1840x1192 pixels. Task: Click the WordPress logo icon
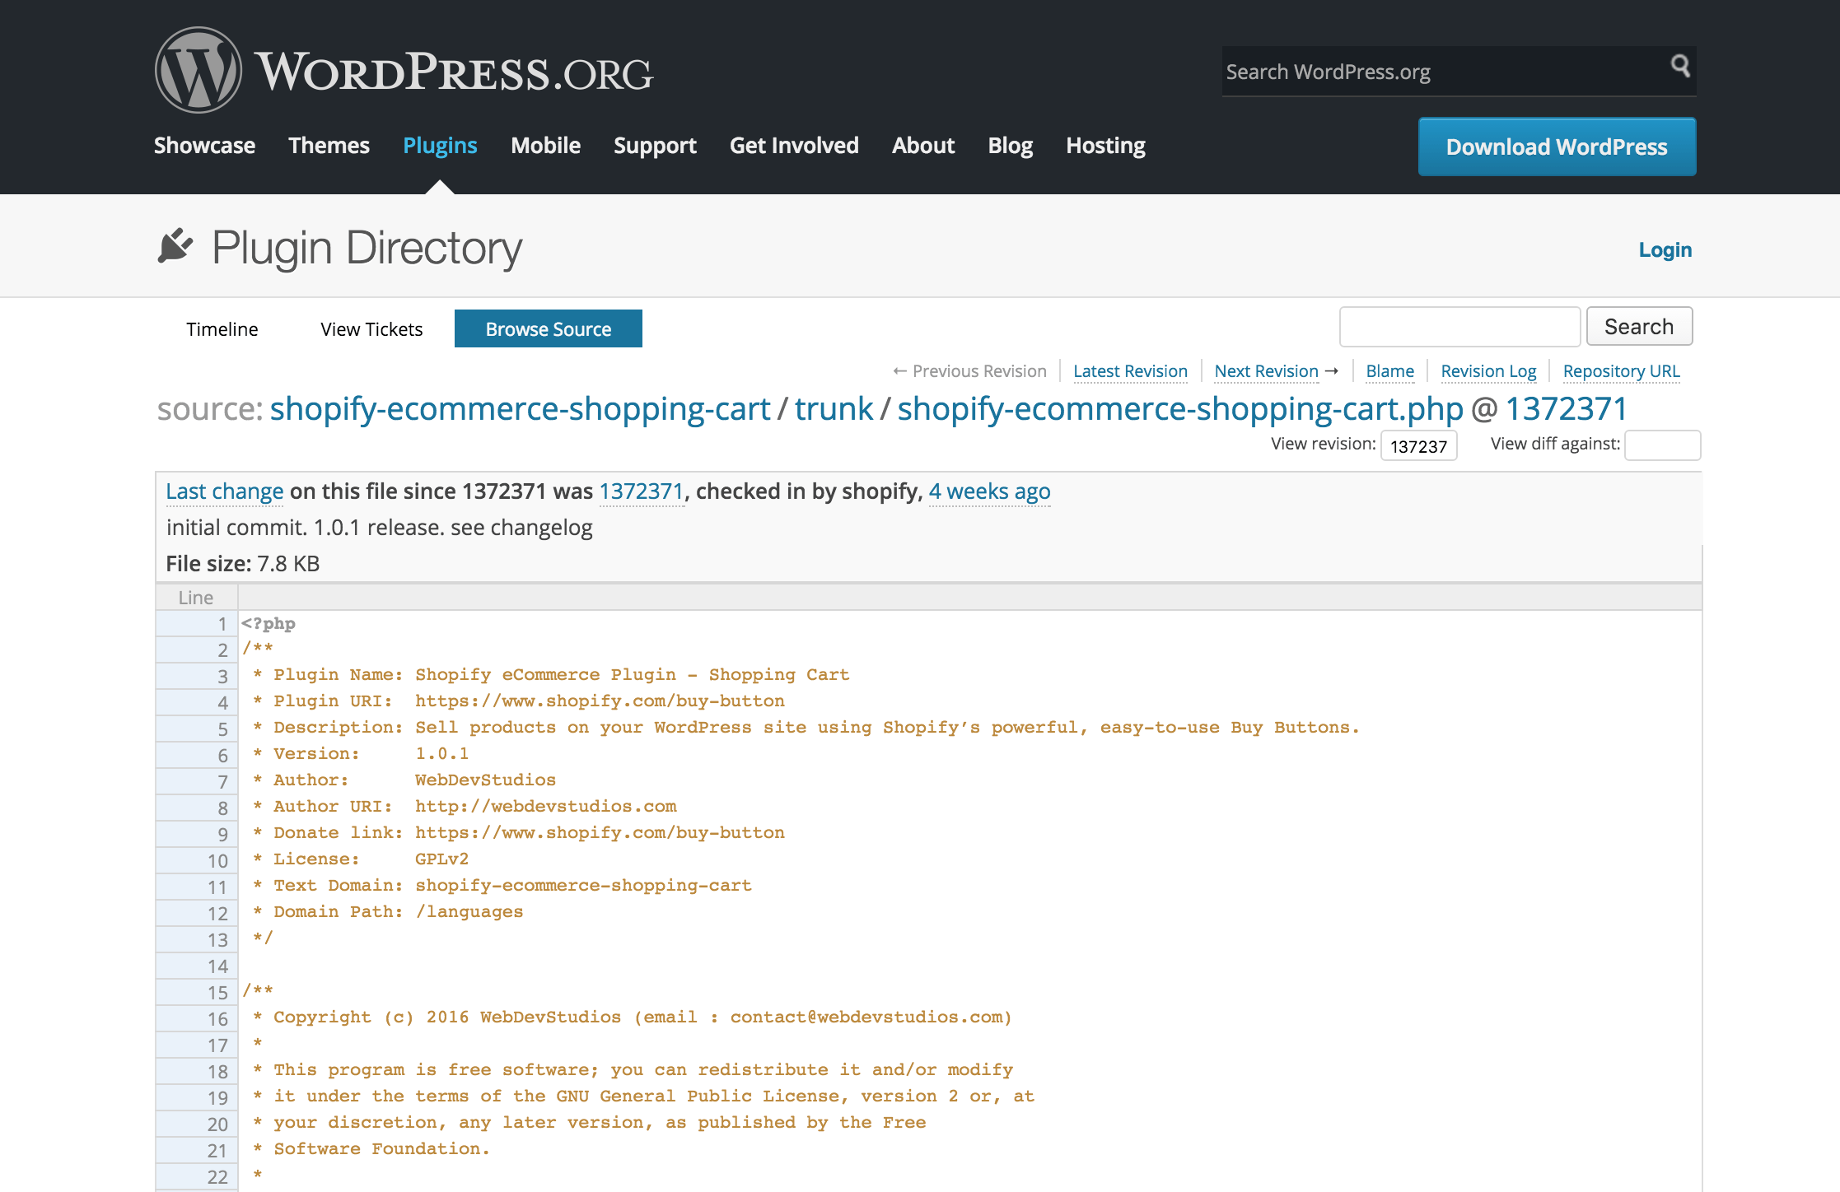point(198,70)
